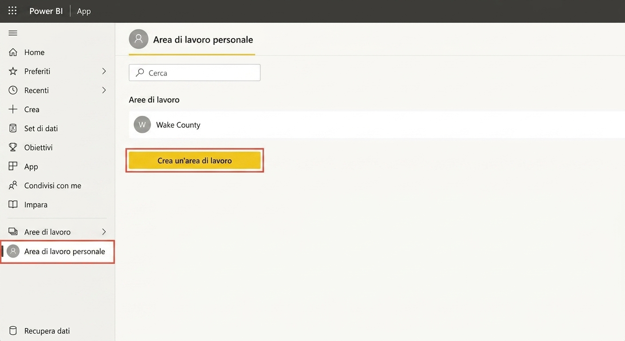Click the Aree di lavoro section heading in the panel
The image size is (625, 341).
coord(154,100)
